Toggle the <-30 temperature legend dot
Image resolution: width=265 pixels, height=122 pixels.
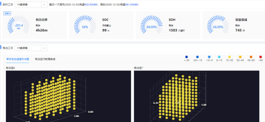(186, 57)
